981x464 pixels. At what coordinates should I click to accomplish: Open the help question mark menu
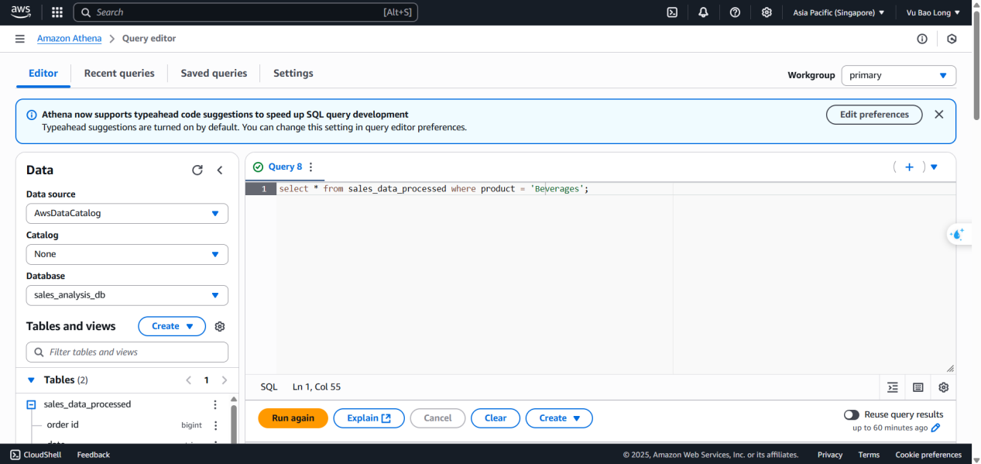tap(735, 12)
